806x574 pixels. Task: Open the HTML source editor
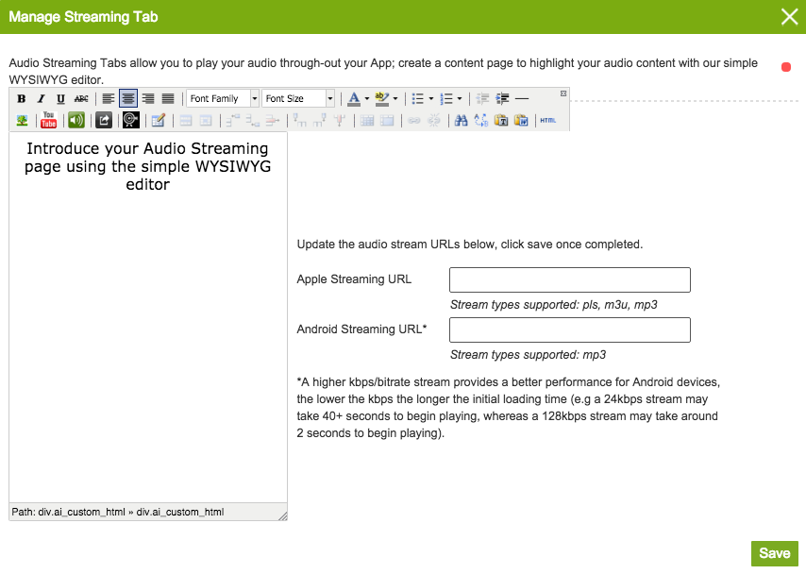click(x=548, y=120)
